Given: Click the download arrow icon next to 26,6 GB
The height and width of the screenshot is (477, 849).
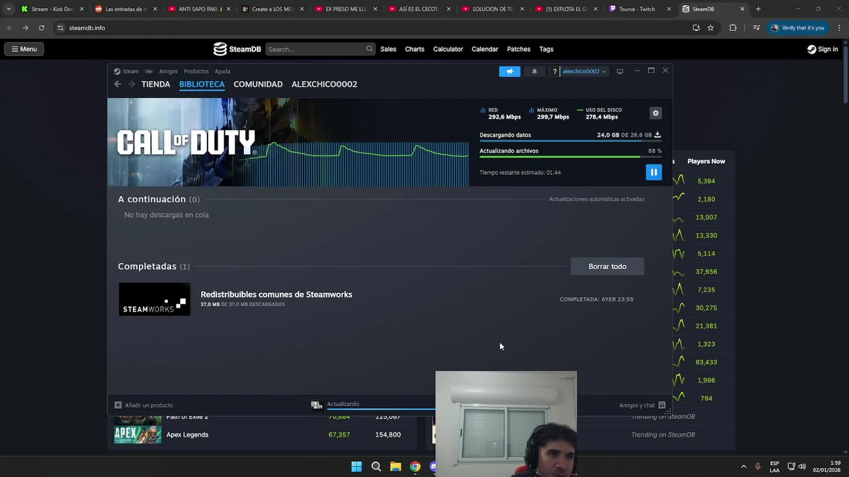Looking at the screenshot, I should coord(657,135).
